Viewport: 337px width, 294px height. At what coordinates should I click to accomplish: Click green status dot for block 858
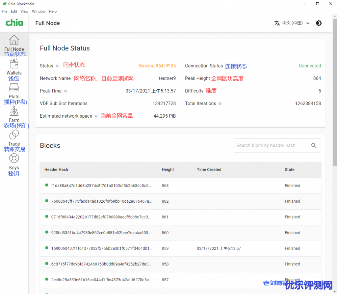click(x=47, y=264)
